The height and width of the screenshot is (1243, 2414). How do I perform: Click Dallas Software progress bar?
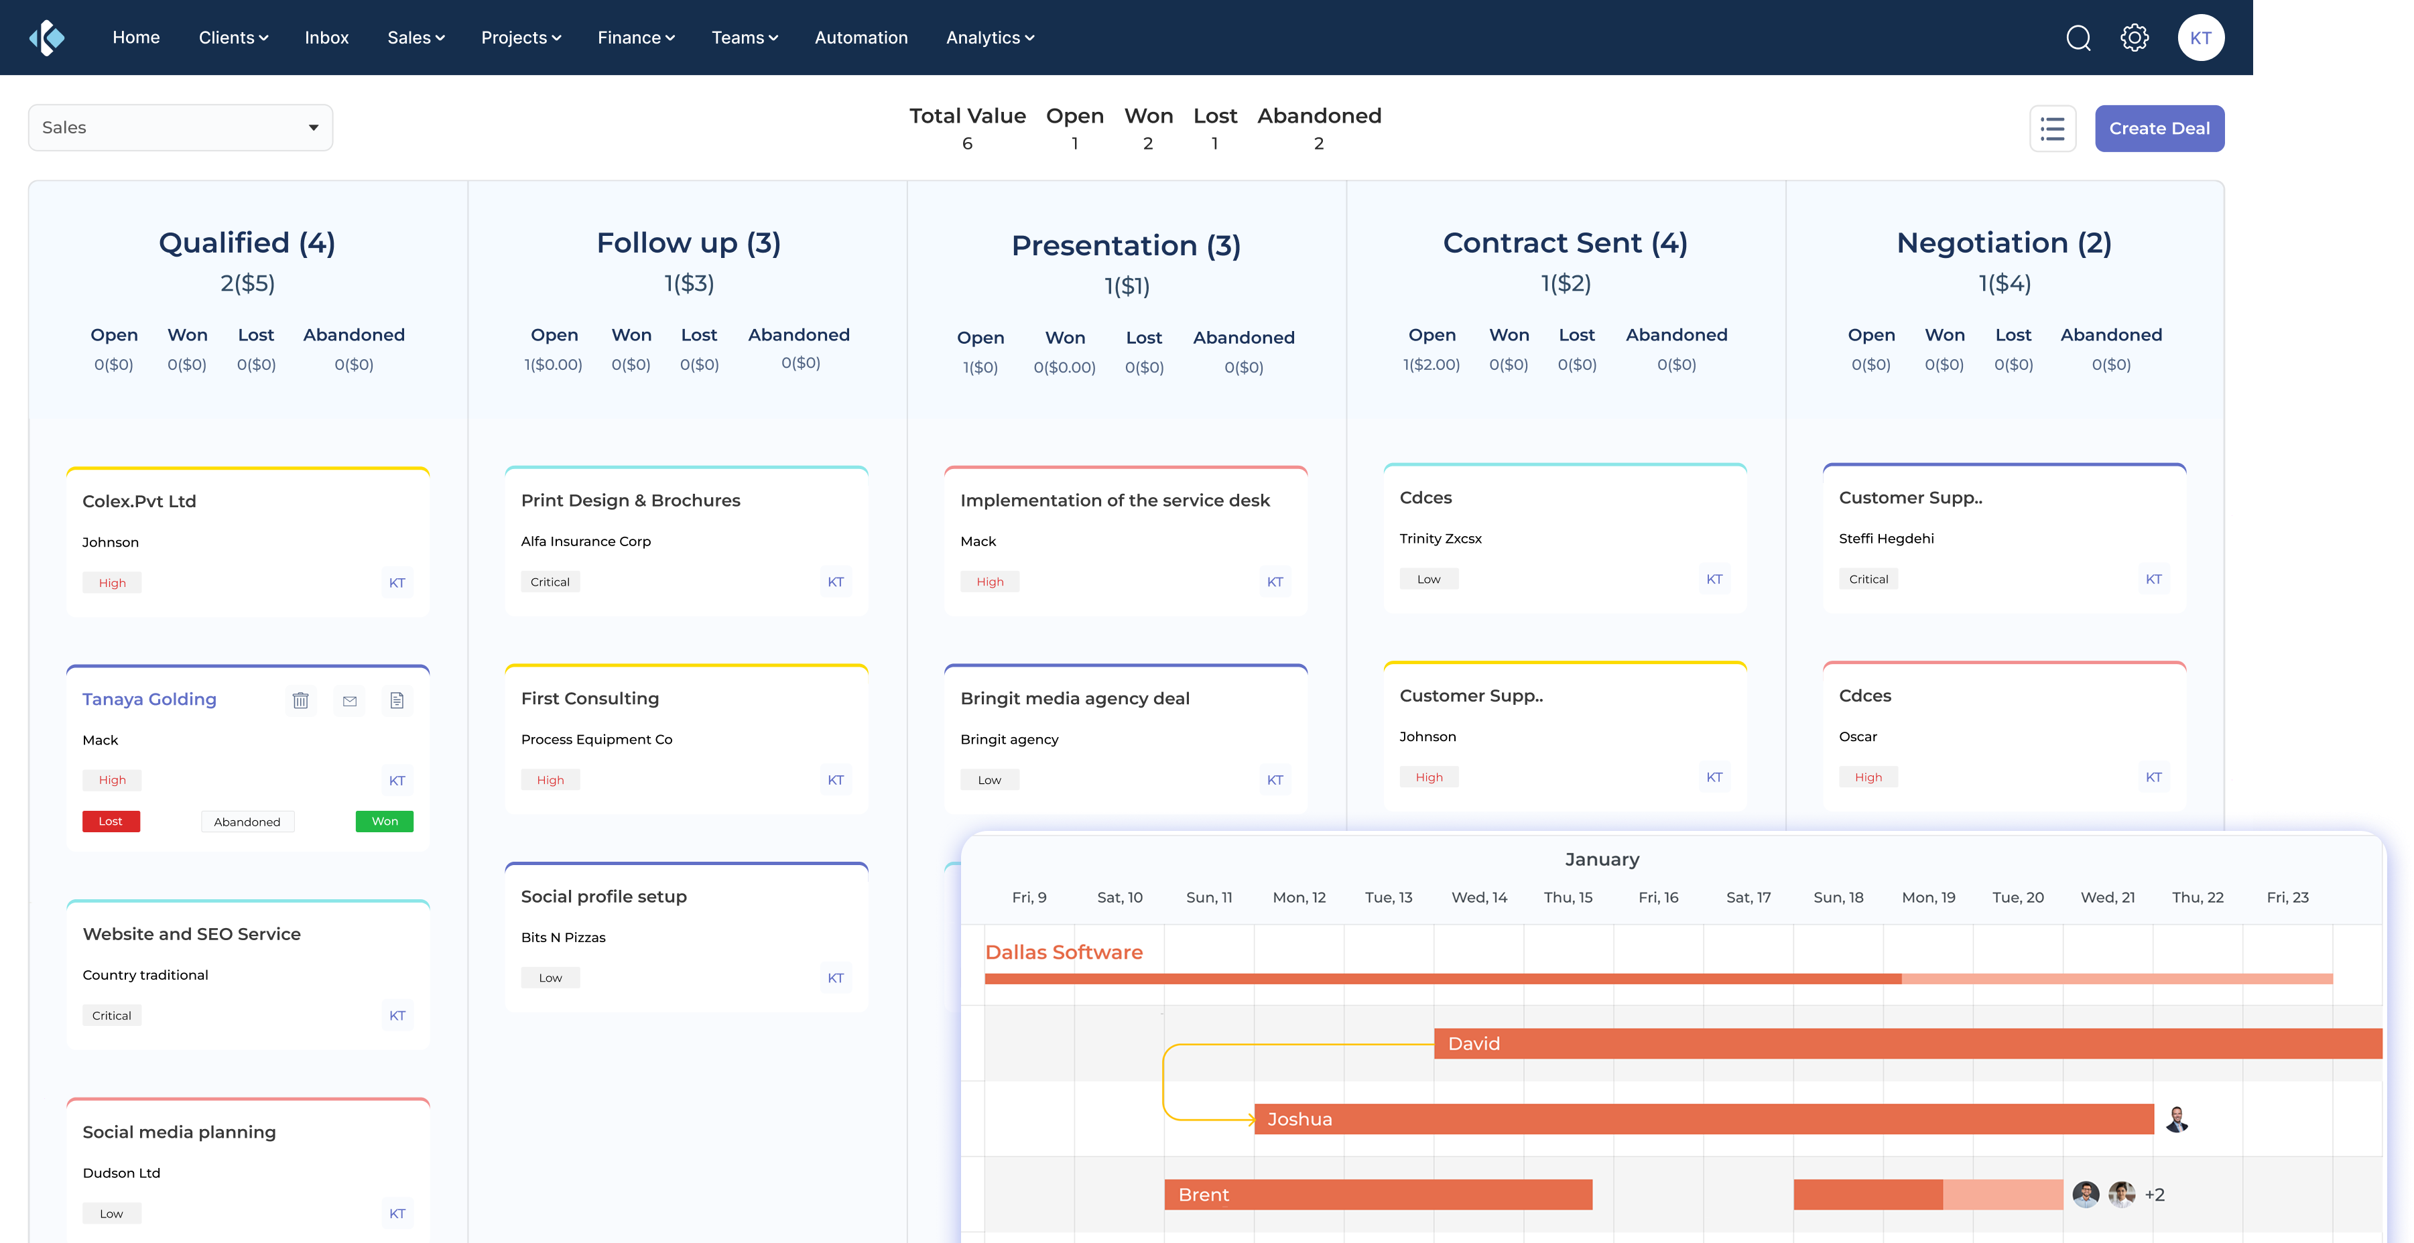pos(1659,978)
